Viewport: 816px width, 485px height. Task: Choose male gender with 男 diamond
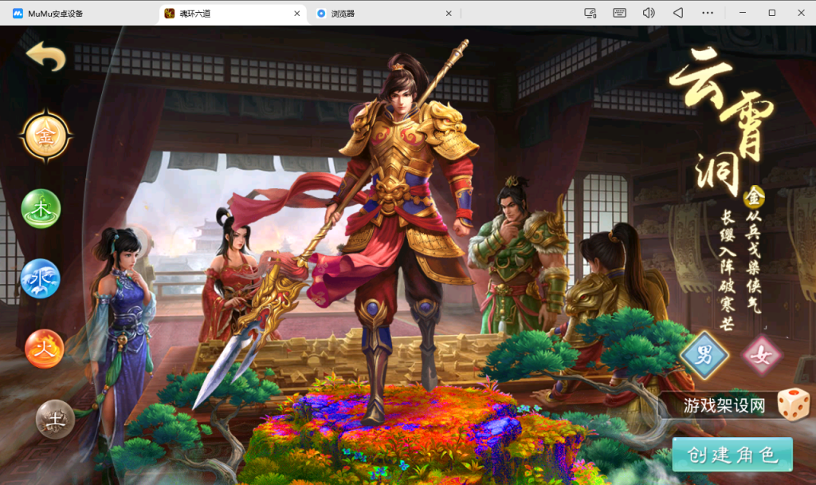click(x=704, y=355)
